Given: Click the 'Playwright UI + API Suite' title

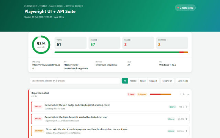Looking at the screenshot, I should (x=50, y=11).
